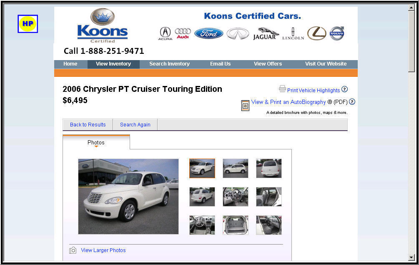Screen dimensions: 419x265
Task: Select the steering wheel interior thumbnail
Action: tap(236, 197)
